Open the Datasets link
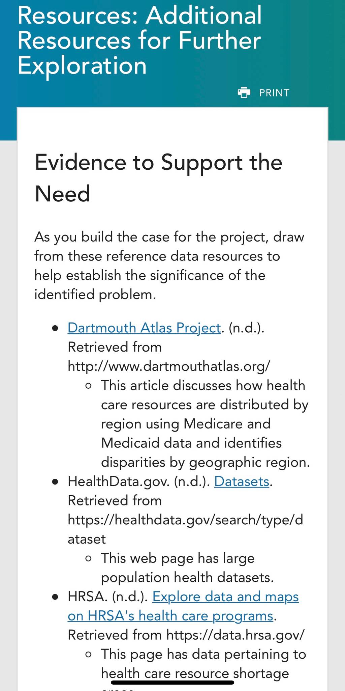This screenshot has height=691, width=345. (242, 481)
